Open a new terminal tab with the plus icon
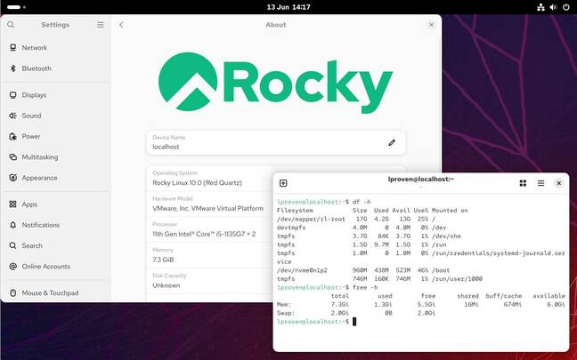Viewport: 577px width, 360px height. (283, 183)
